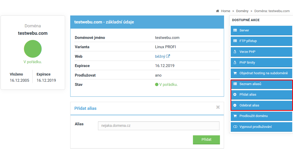Click the list icon beside Seznam aliasů

tap(235, 84)
